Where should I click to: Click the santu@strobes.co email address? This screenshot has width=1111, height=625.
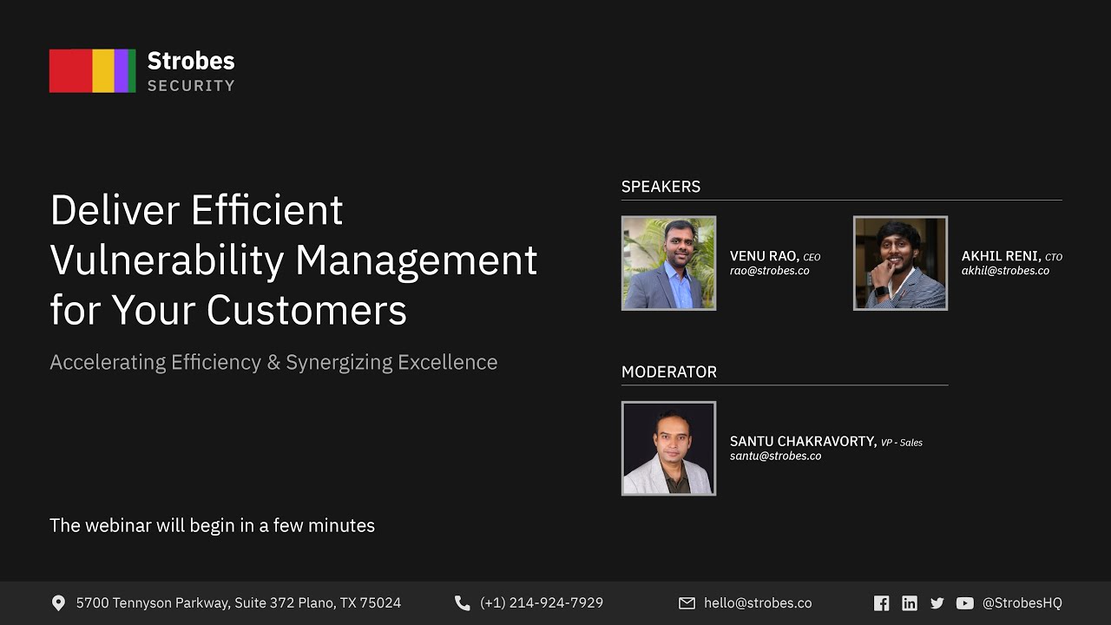coord(775,456)
